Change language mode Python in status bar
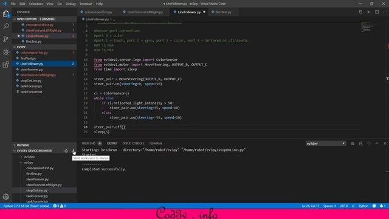 363,206
